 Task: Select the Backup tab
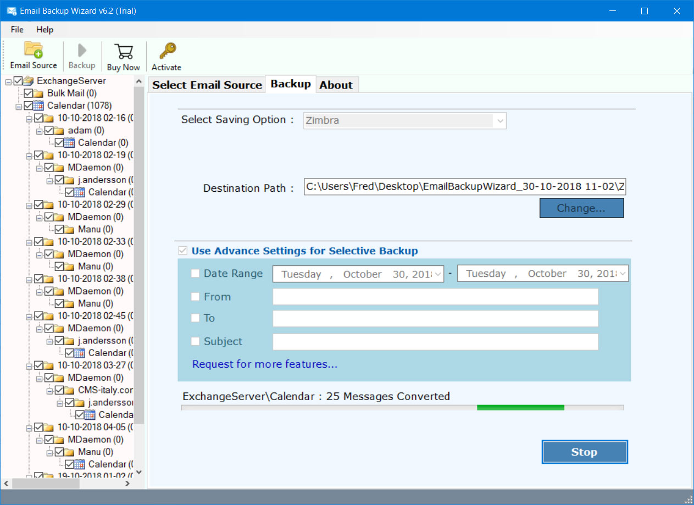tap(291, 84)
